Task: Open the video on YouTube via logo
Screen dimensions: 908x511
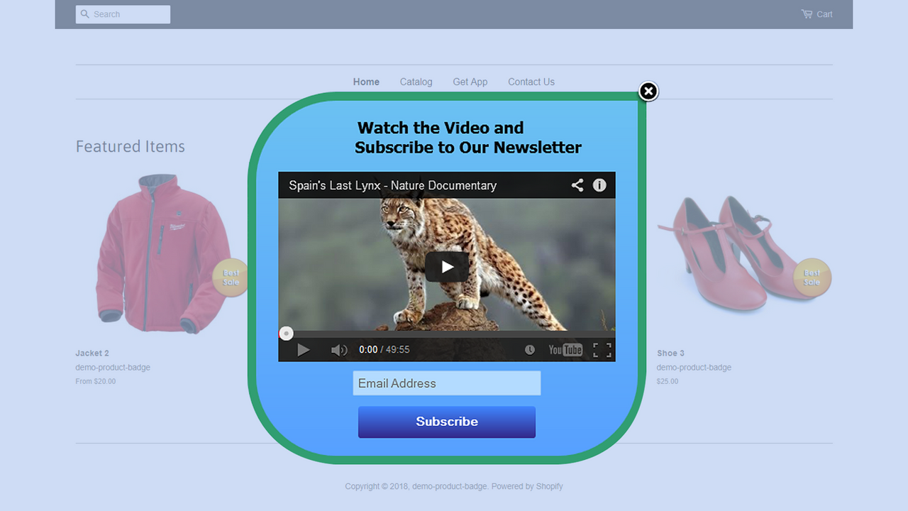Action: tap(565, 349)
